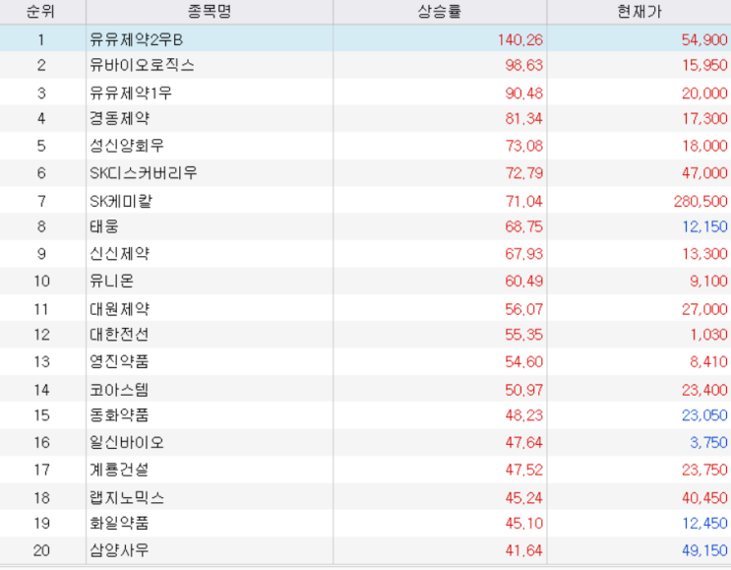Click the 67.93 percentage cell

tap(524, 253)
